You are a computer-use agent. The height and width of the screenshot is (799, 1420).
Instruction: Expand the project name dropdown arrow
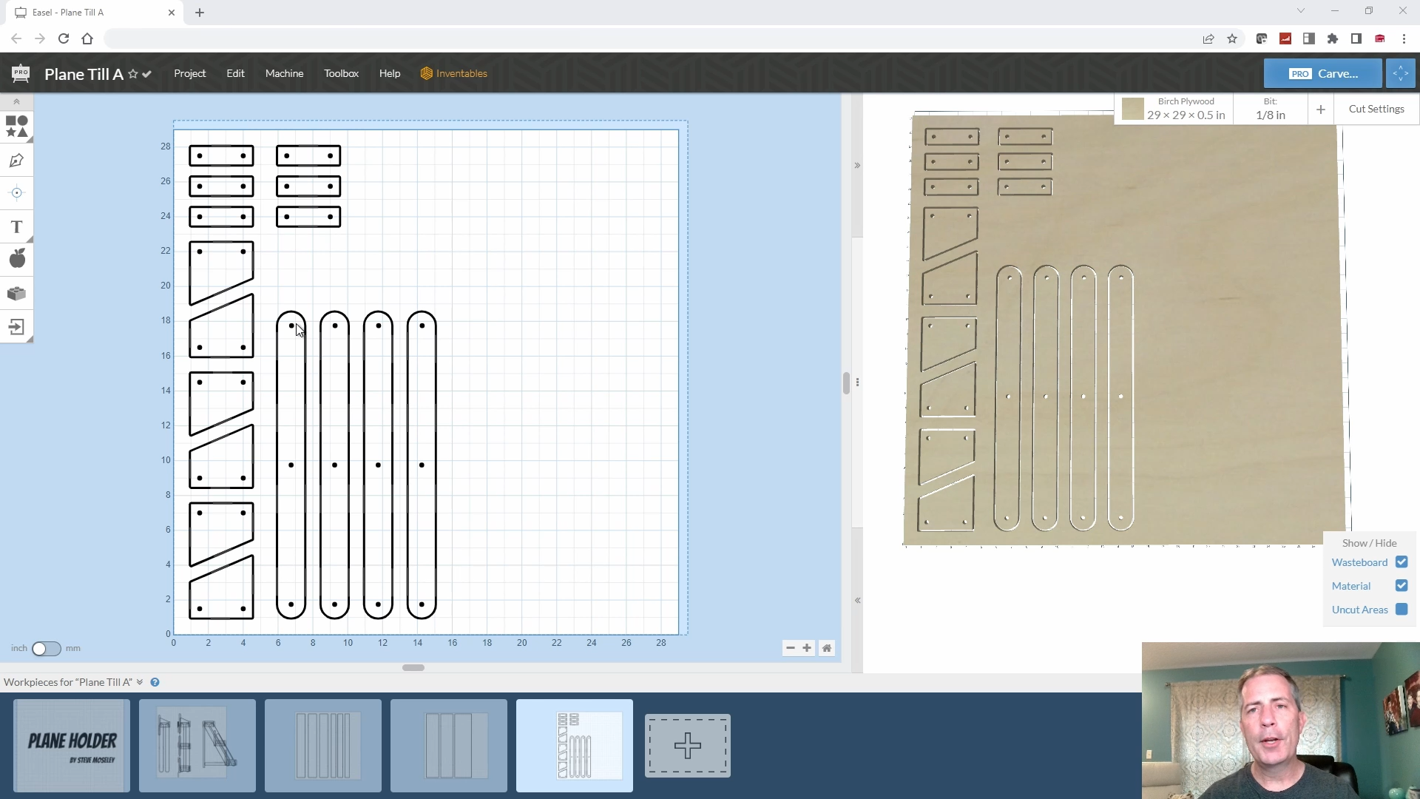coord(147,73)
